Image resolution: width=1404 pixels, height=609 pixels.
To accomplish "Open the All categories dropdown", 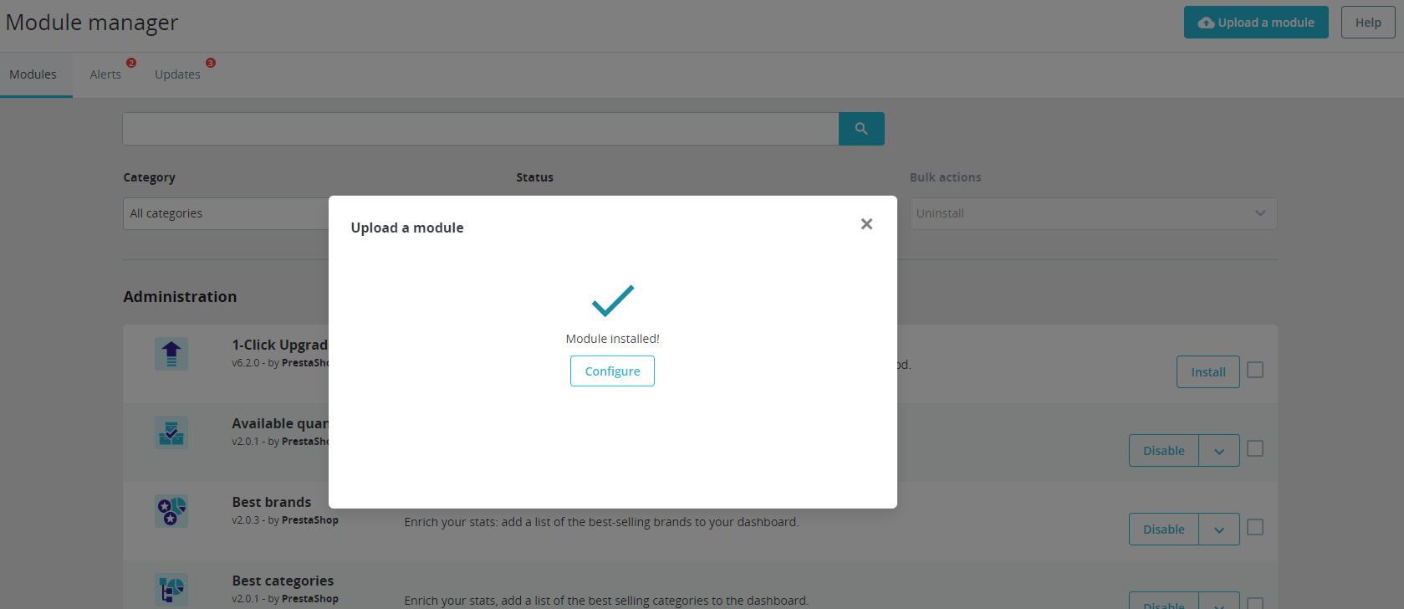I will (226, 213).
